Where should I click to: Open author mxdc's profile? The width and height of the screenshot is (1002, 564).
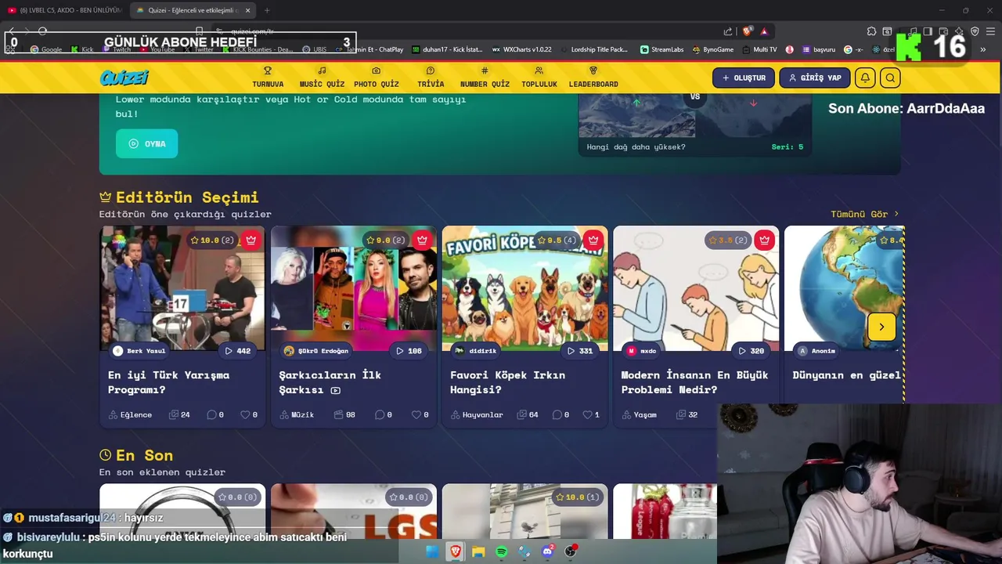point(640,351)
